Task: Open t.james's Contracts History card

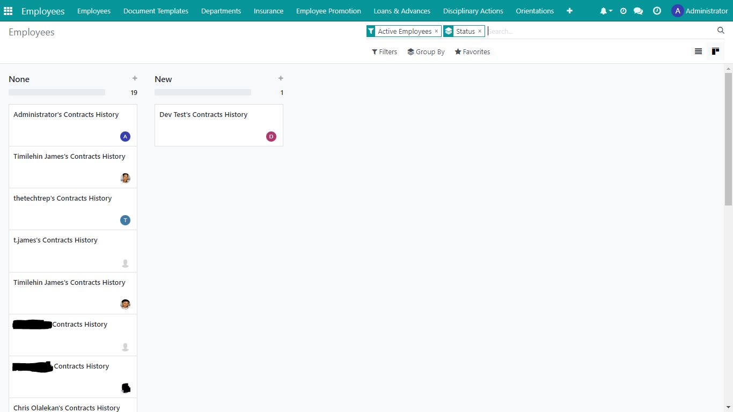Action: tap(73, 251)
